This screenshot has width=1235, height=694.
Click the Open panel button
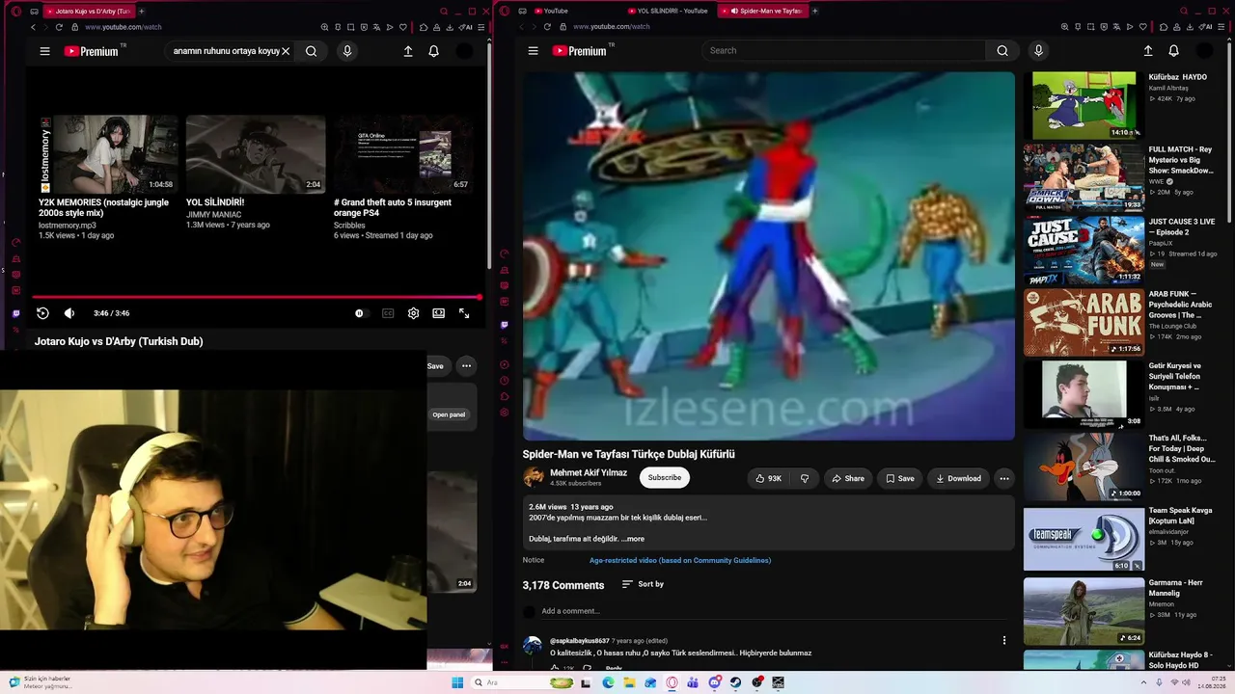pyautogui.click(x=449, y=414)
